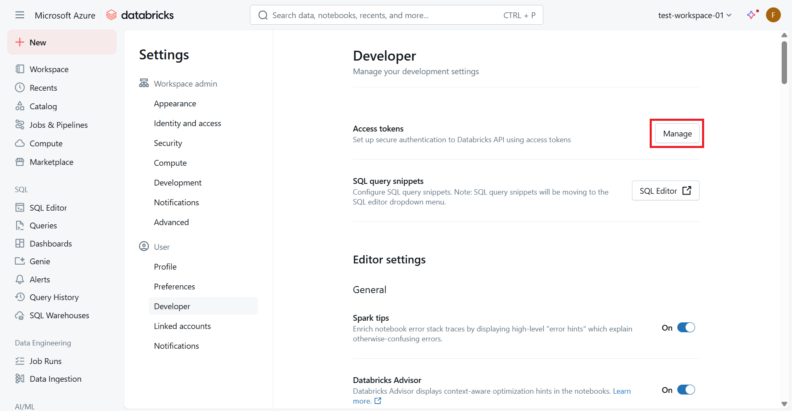792x411 pixels.
Task: Click the Genie sidebar icon
Action: coord(20,261)
